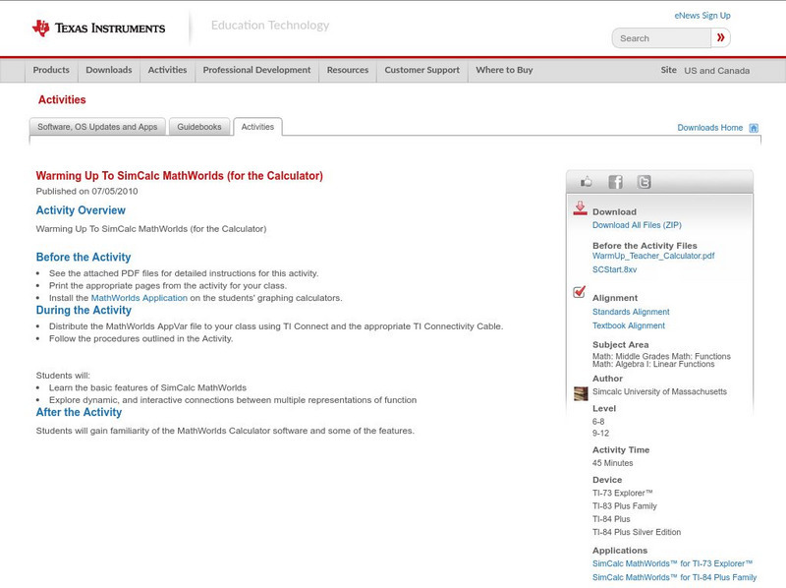This screenshot has width=786, height=588.
Task: Click the thumbs-up like icon
Action: coord(587,182)
